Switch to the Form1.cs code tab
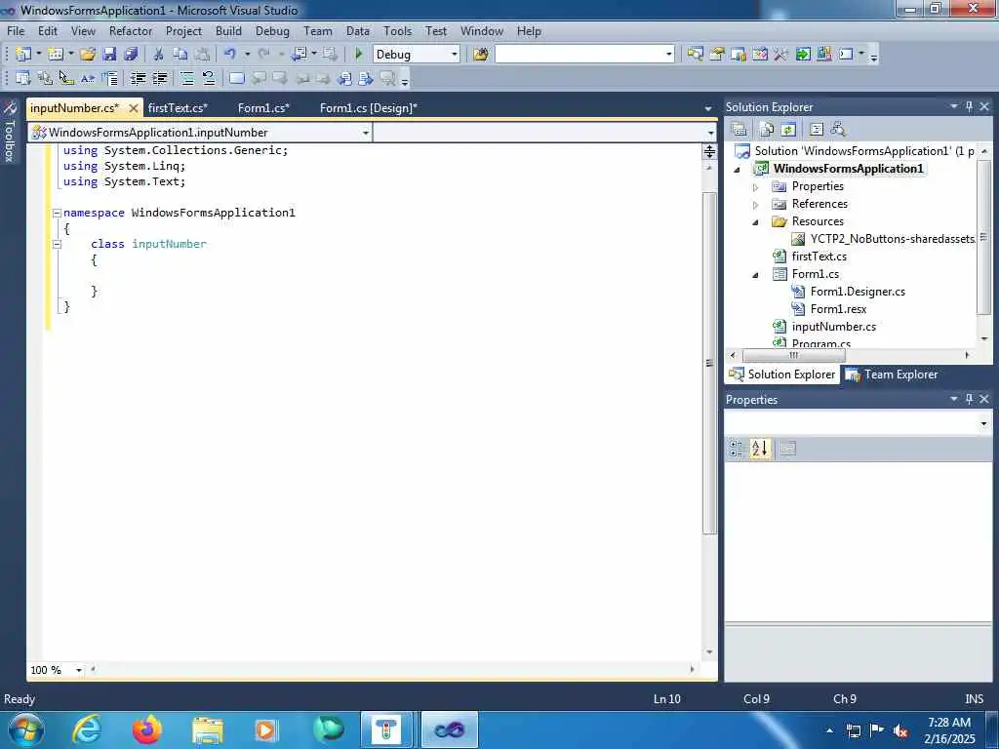 click(263, 108)
